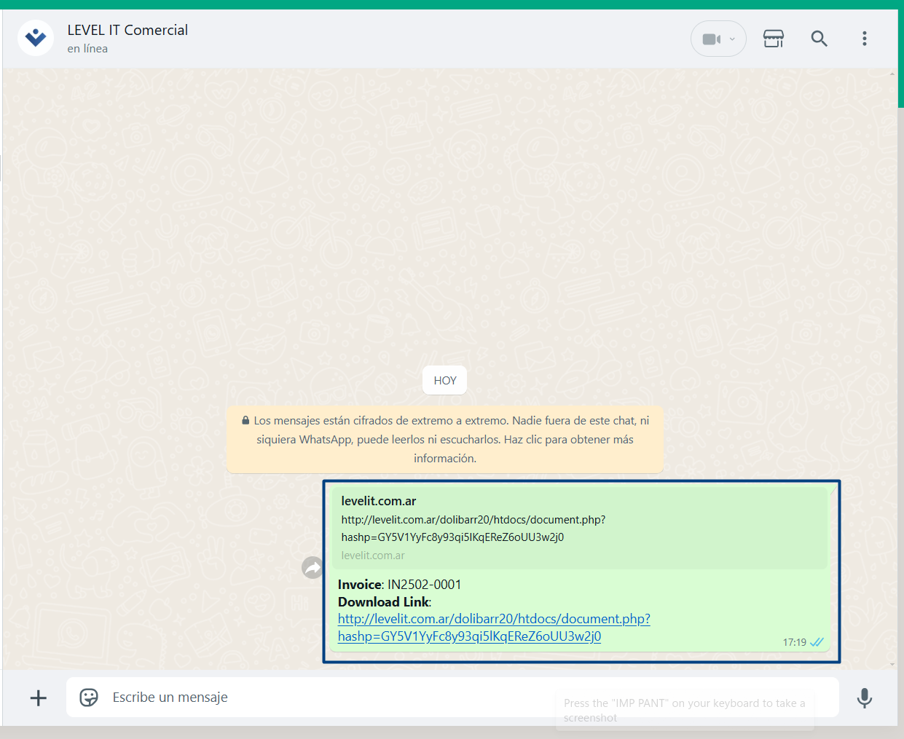This screenshot has height=739, width=904.
Task: Click the LEVEL IT Comercial contact name
Action: [127, 30]
